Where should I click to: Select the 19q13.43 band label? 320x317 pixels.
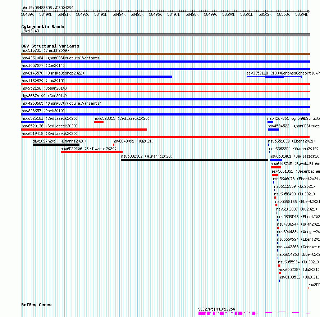pos(30,31)
